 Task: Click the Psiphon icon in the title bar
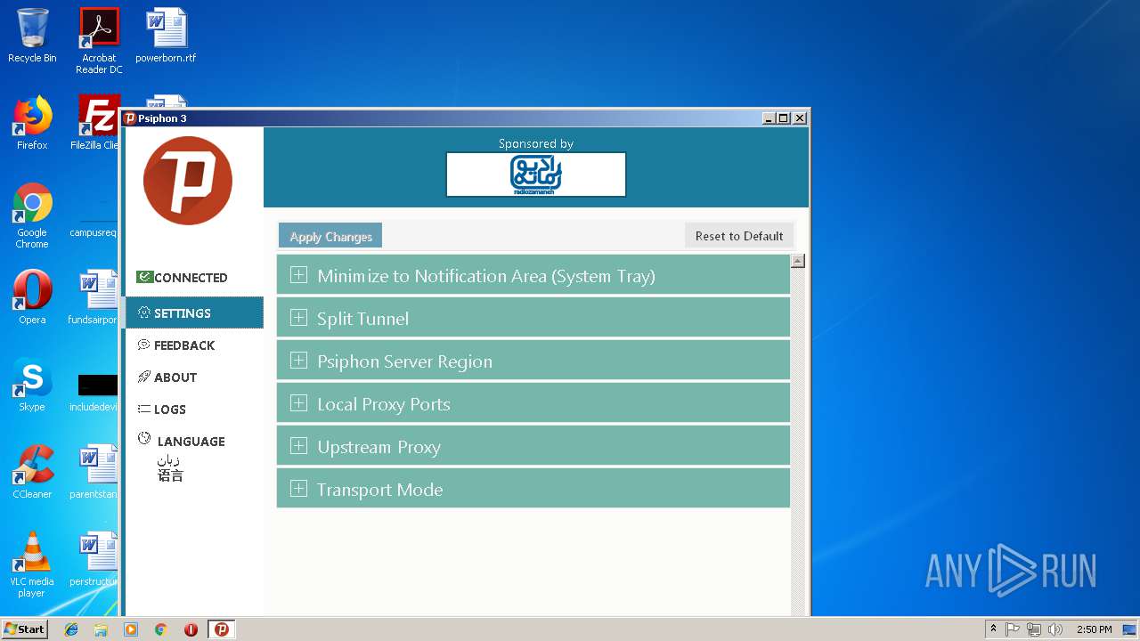(x=130, y=118)
